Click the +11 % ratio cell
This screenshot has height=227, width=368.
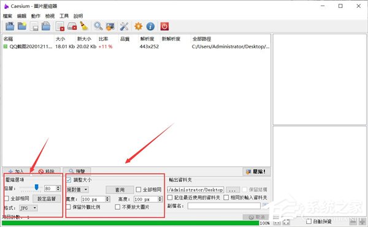coord(105,47)
